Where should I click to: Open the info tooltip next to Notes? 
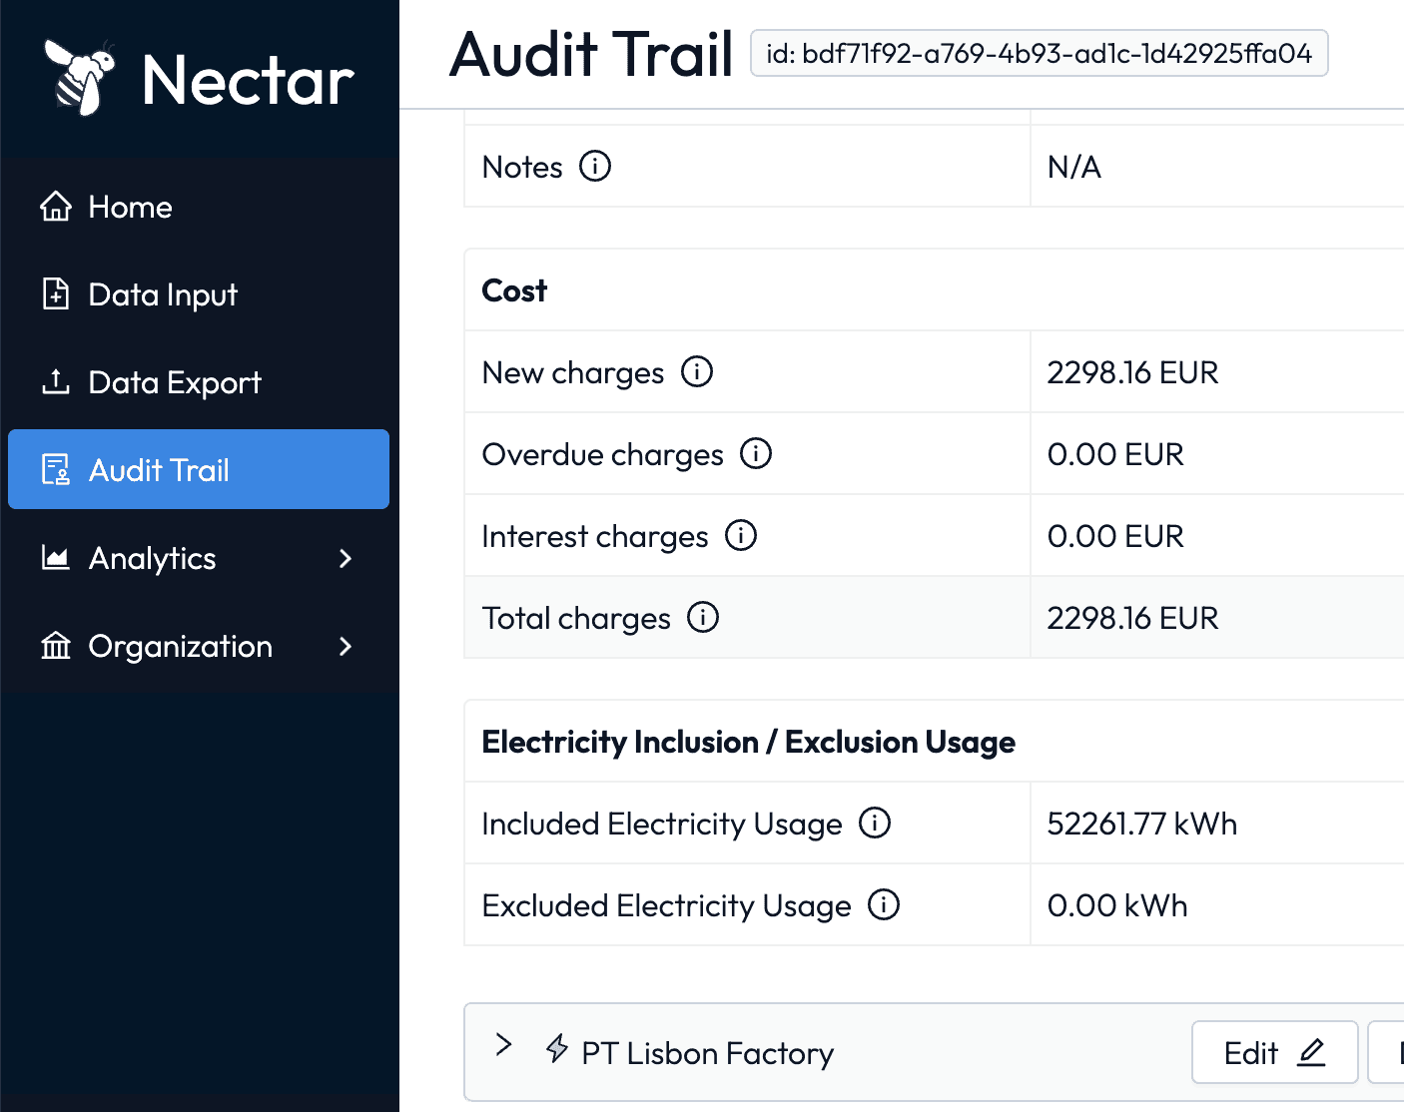(x=596, y=167)
